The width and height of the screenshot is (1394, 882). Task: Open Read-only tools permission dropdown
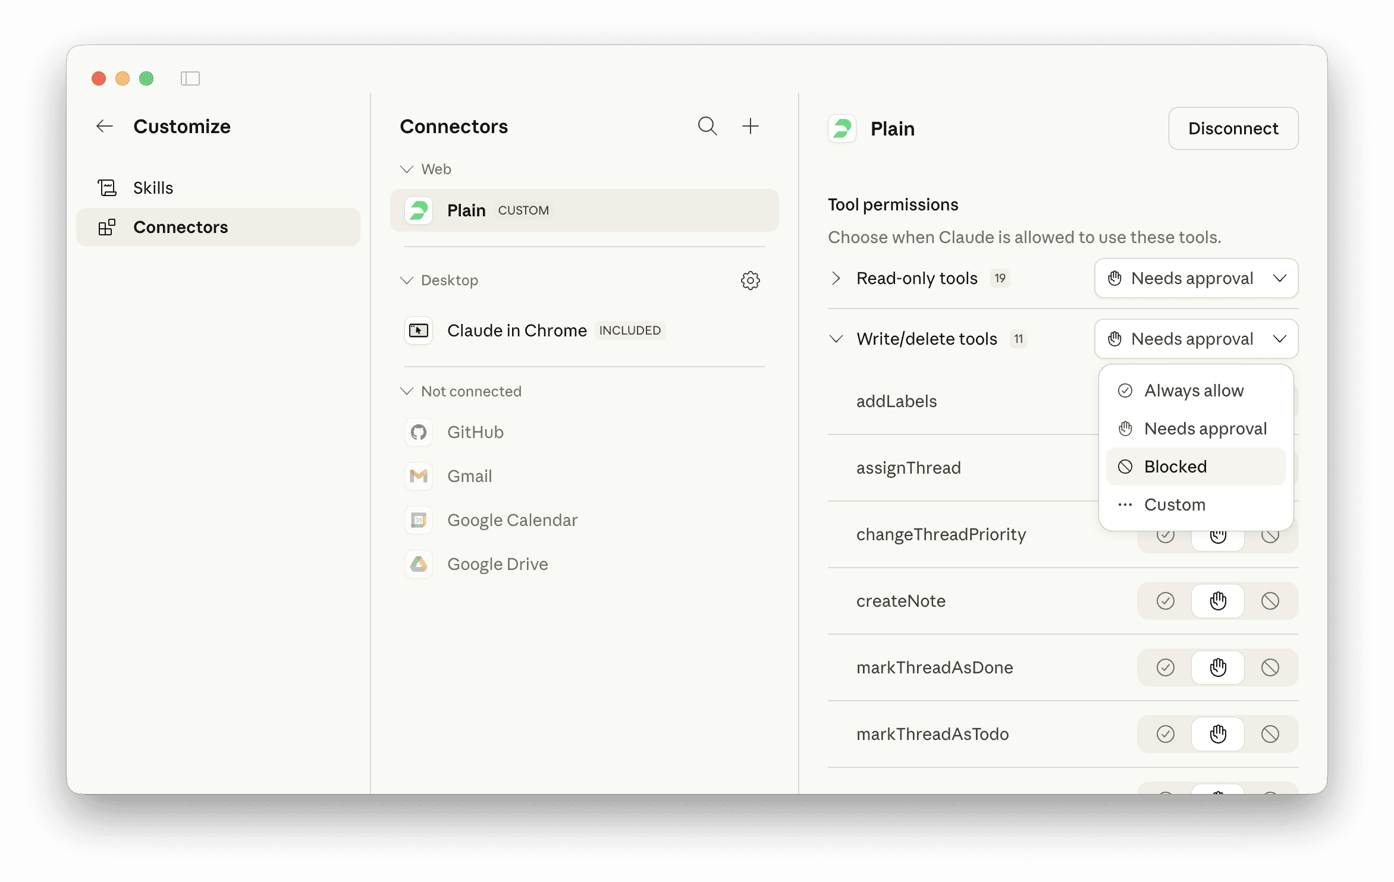click(x=1196, y=278)
